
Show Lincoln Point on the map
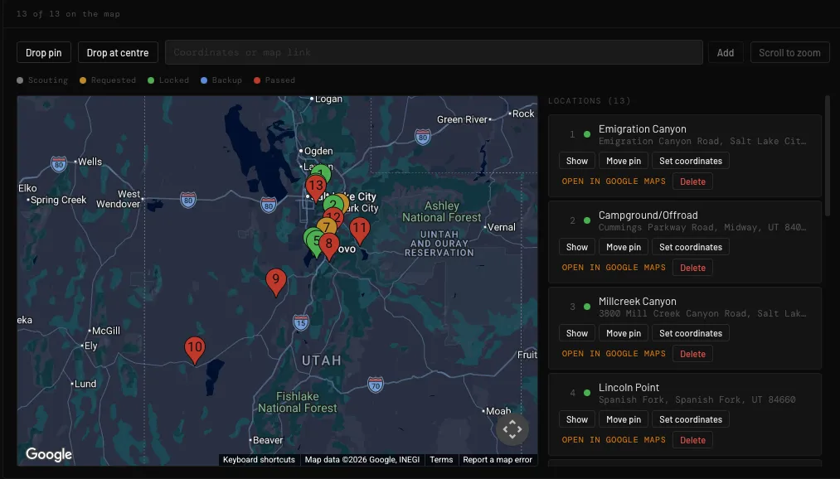click(577, 419)
